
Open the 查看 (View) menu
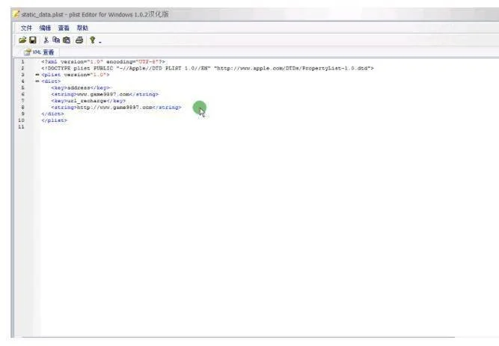tap(64, 28)
